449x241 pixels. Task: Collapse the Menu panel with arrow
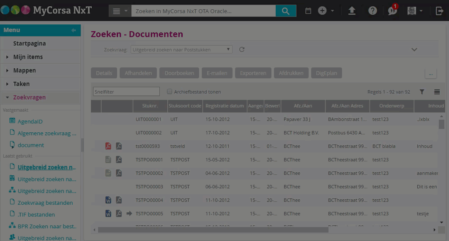(x=74, y=30)
